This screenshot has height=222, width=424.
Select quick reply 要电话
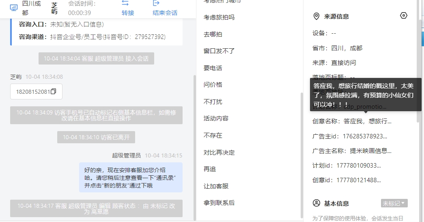click(x=213, y=68)
